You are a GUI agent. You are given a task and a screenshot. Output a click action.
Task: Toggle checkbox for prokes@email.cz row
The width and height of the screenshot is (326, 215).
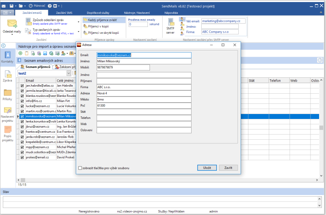point(22,157)
